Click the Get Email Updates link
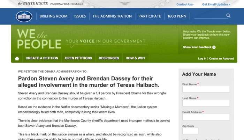This screenshot has height=140, width=244. [216, 5]
